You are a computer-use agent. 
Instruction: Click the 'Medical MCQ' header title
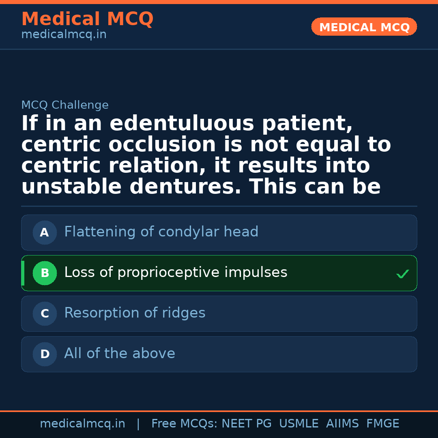point(87,19)
